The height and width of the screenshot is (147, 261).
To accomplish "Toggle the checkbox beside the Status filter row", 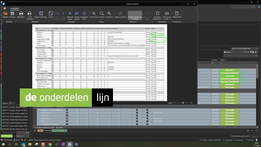I will [x=35, y=131].
